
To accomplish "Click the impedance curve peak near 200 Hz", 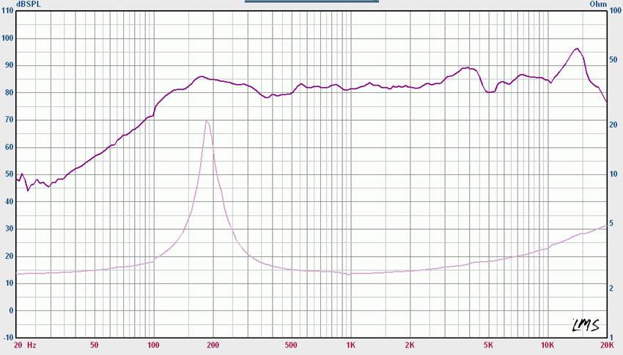I will (207, 121).
